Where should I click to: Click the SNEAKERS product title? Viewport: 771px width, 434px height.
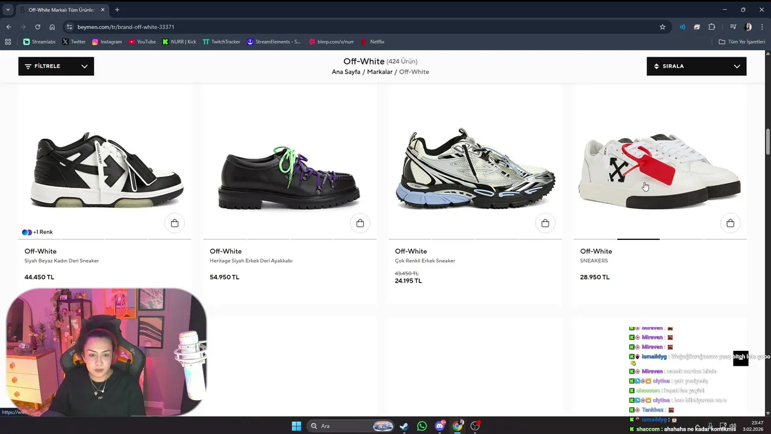594,261
